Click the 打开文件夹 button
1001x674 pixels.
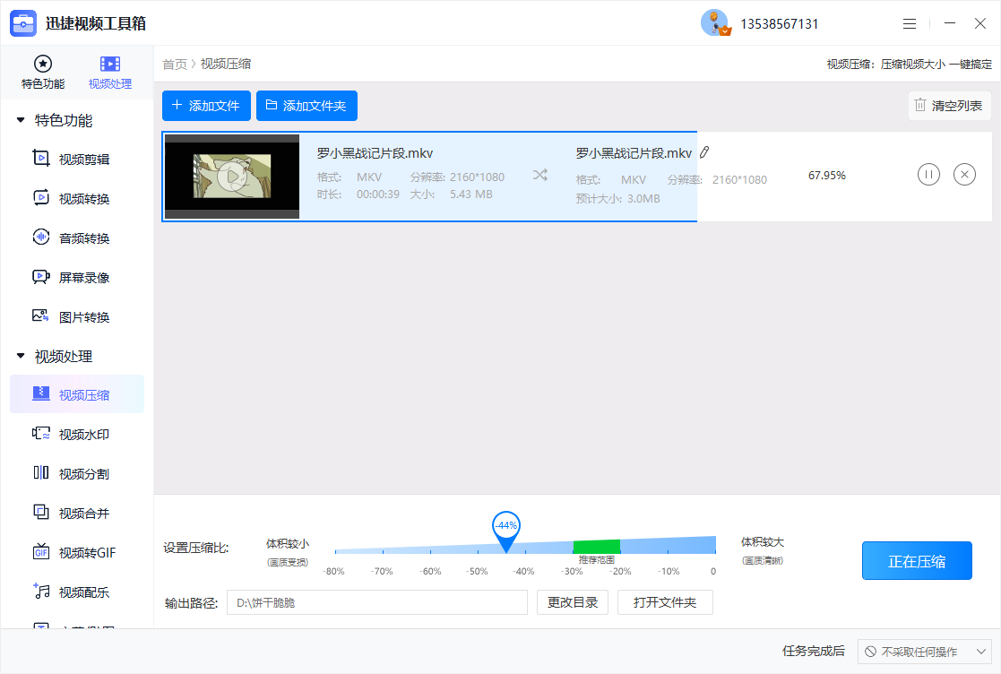pyautogui.click(x=665, y=602)
